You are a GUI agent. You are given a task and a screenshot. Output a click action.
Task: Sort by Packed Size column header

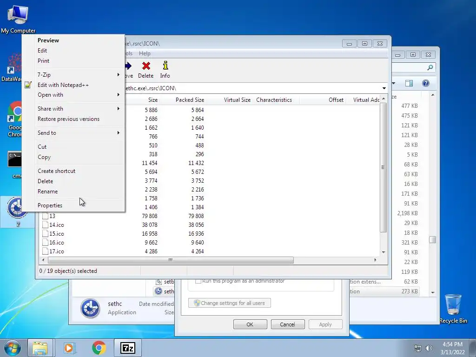click(190, 100)
